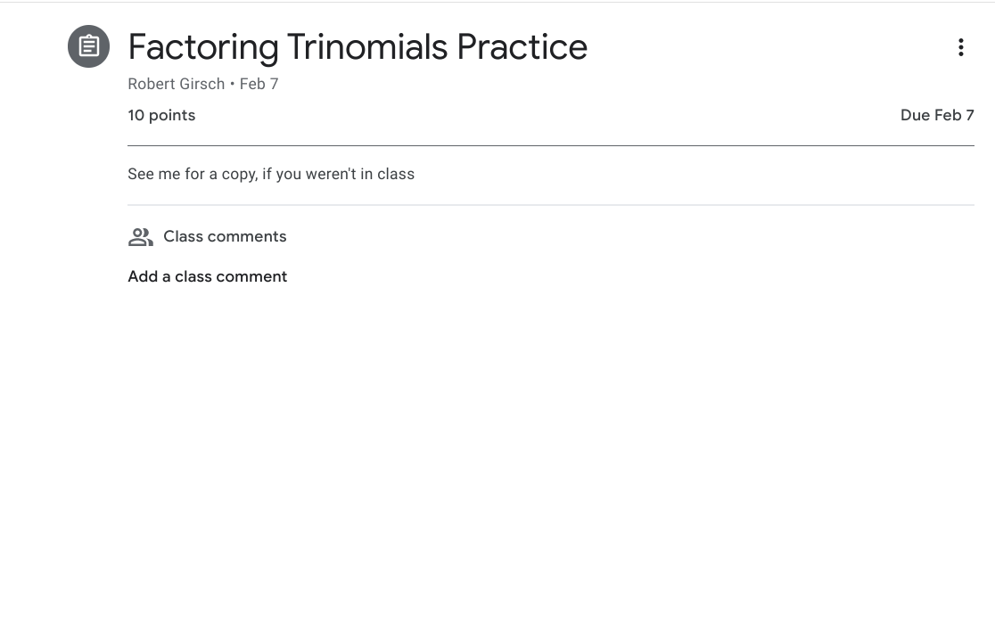Click the word 'Trinomials' in the title
This screenshot has height=624, width=995.
(367, 47)
